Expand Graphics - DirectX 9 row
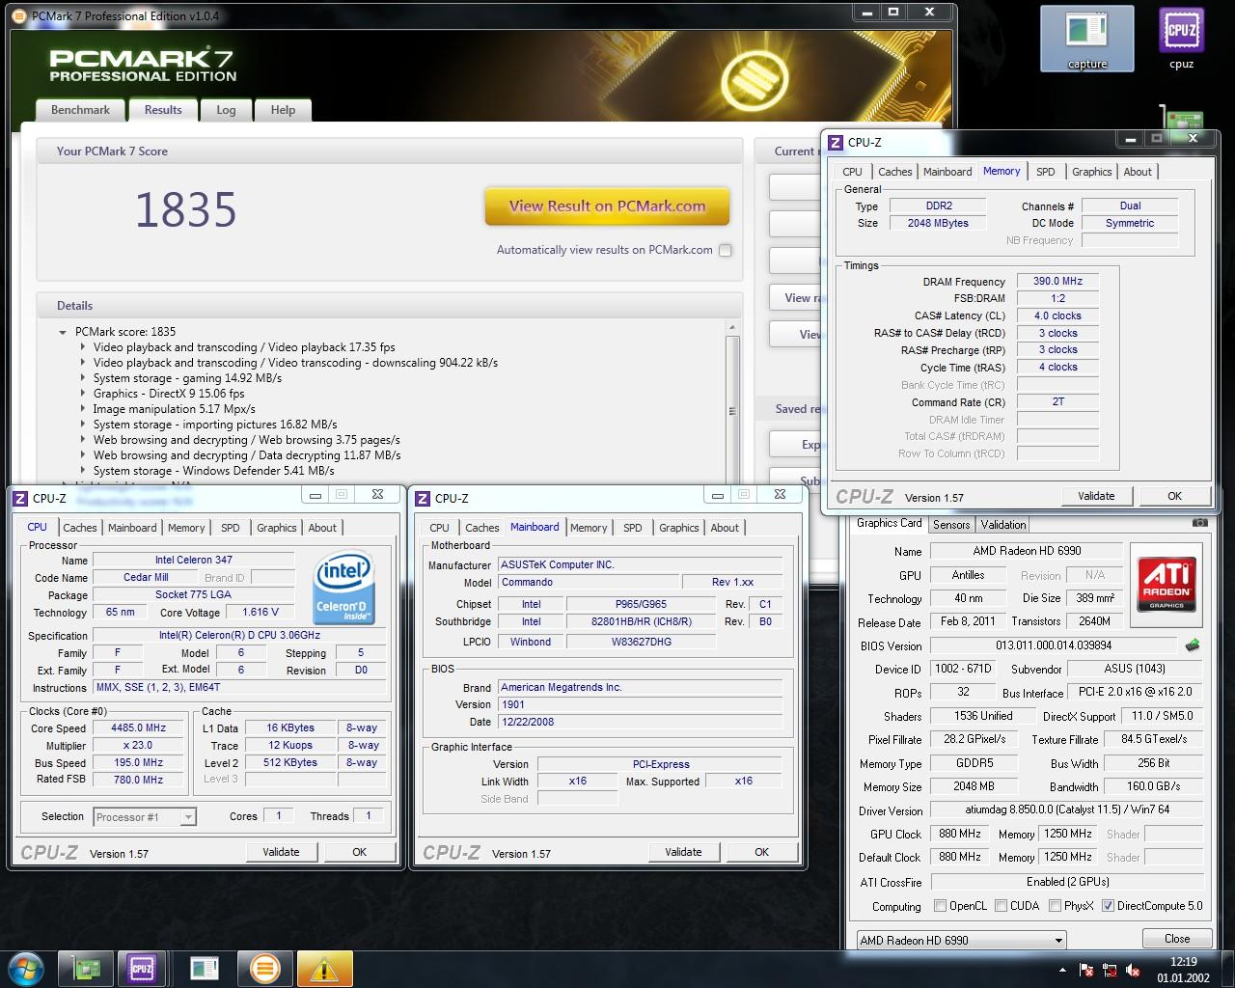 click(83, 394)
